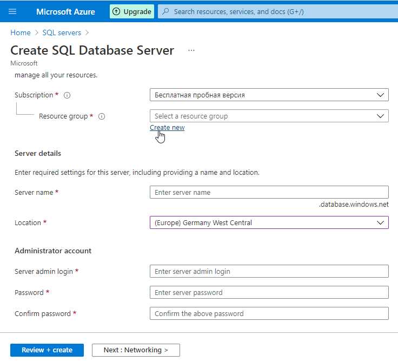Click the chevron arrow in Subscription dropdown
Screen dimensions: 398x361
click(x=380, y=95)
